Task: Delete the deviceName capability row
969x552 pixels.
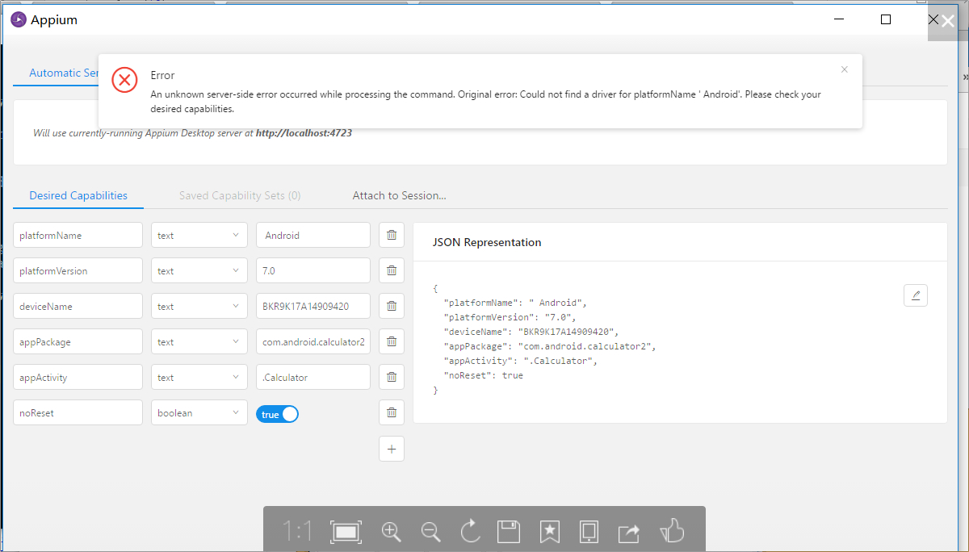Action: [392, 306]
